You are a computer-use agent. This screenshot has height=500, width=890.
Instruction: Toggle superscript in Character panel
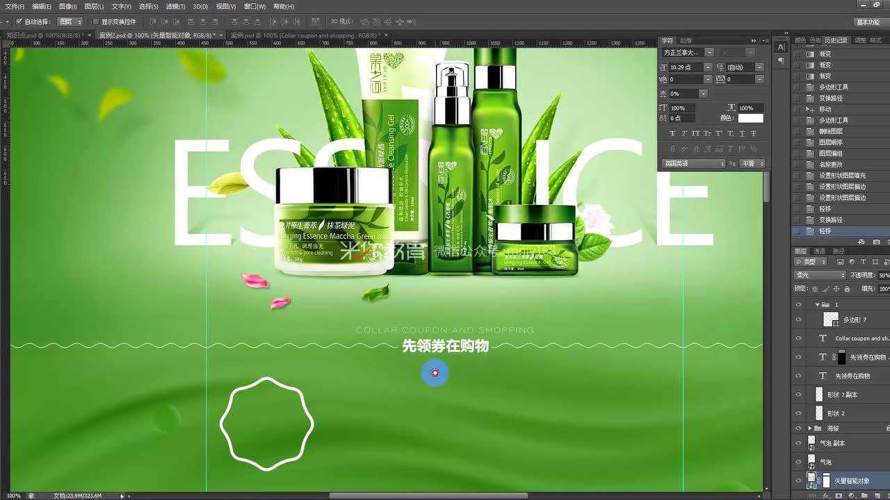pos(719,133)
